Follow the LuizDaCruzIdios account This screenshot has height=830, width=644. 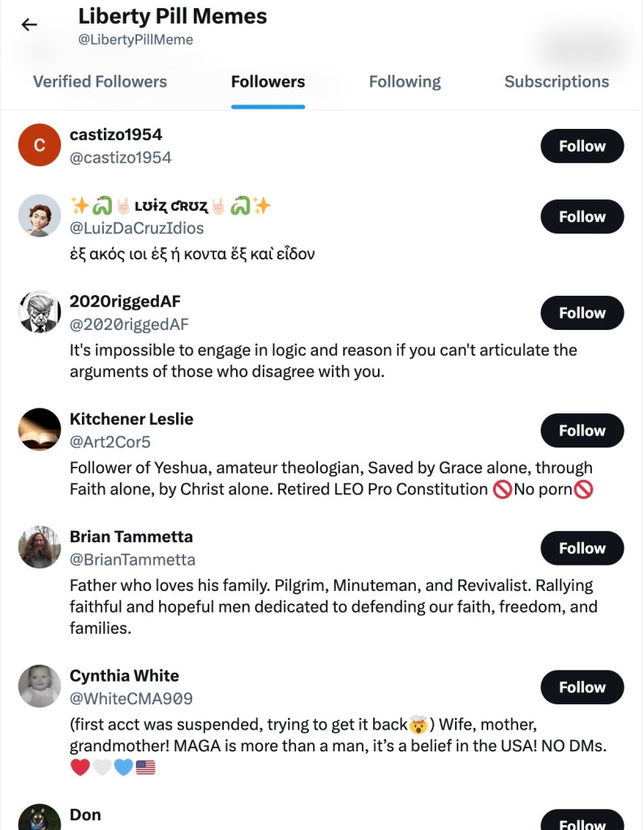coord(582,216)
